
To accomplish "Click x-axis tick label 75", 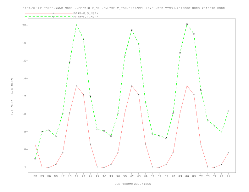I will click(x=208, y=176).
